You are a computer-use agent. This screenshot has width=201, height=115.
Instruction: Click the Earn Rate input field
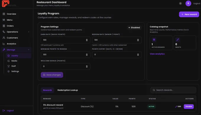(x=66, y=40)
